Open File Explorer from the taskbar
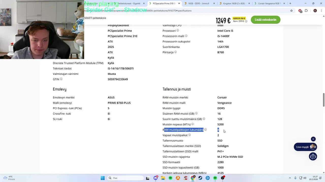This screenshot has width=325, height=182. pyautogui.click(x=163, y=178)
